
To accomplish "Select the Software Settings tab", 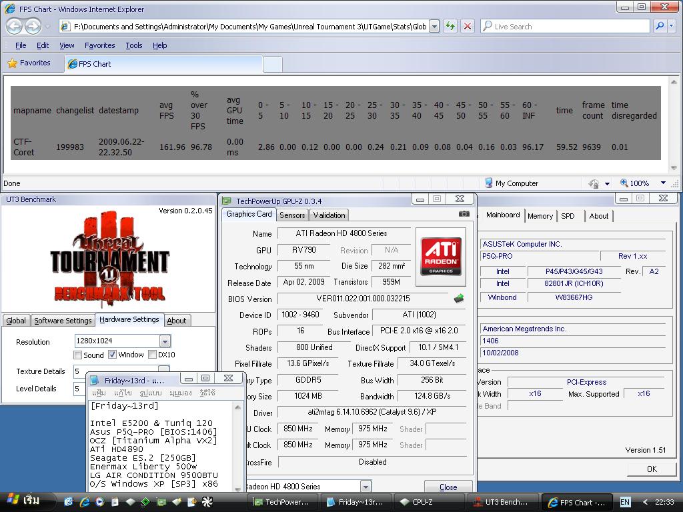I will [x=63, y=321].
